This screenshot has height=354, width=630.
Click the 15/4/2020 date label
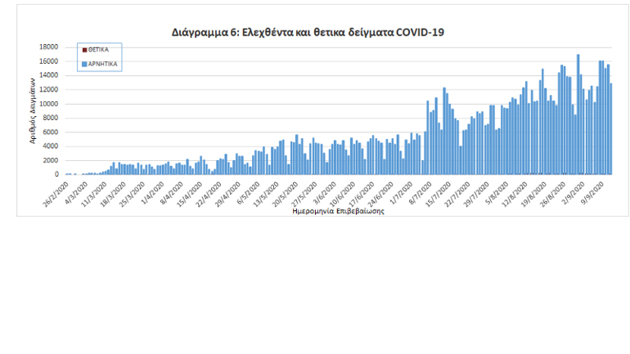point(192,193)
